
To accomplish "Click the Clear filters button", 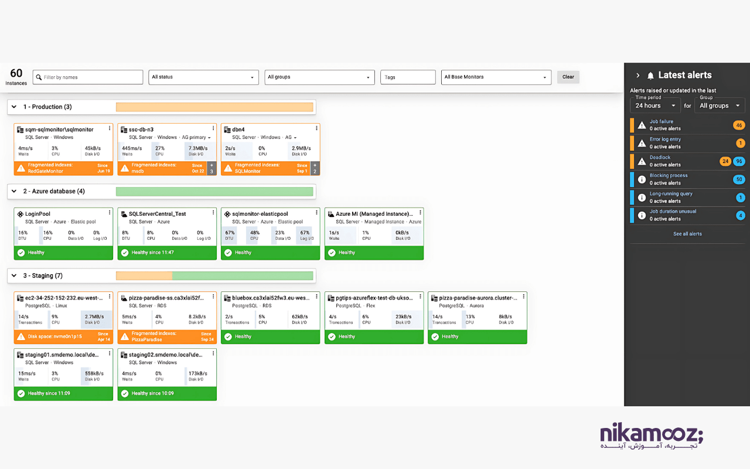I will [568, 77].
